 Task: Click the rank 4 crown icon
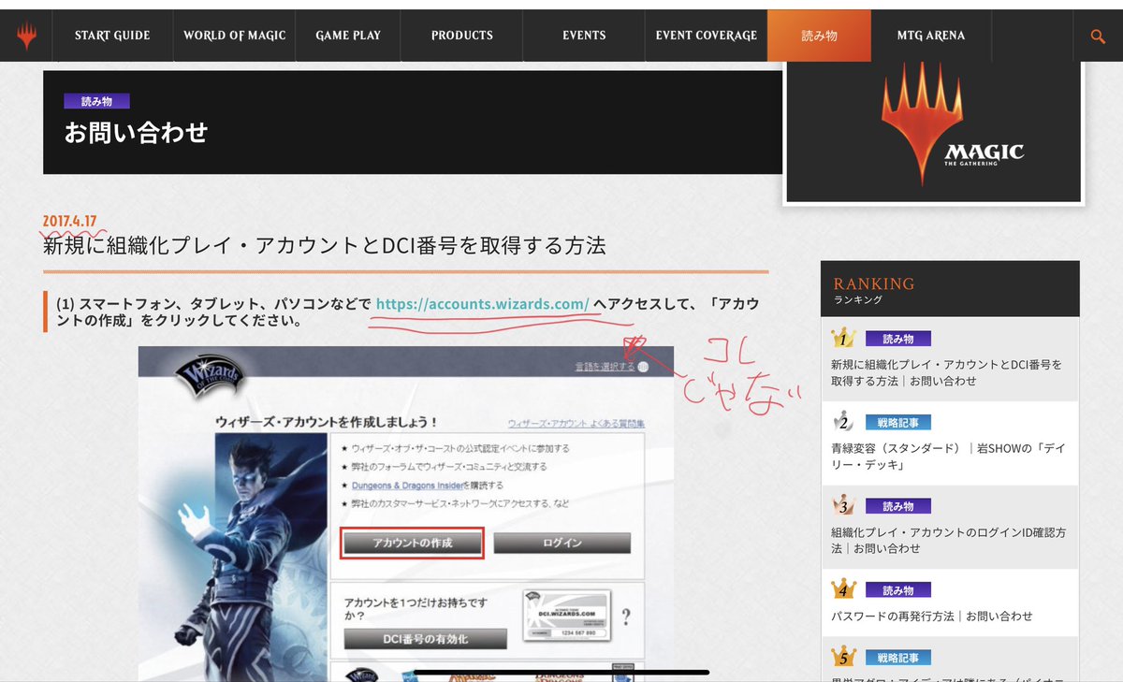click(x=844, y=589)
